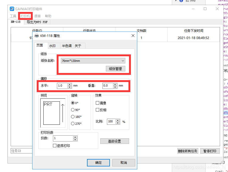The image size is (228, 172).
Task: Enable the 镜像 checkbox
Action: 97,103
